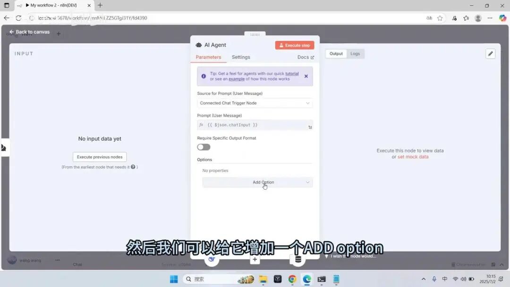Click the translate page icon

[x=429, y=18]
